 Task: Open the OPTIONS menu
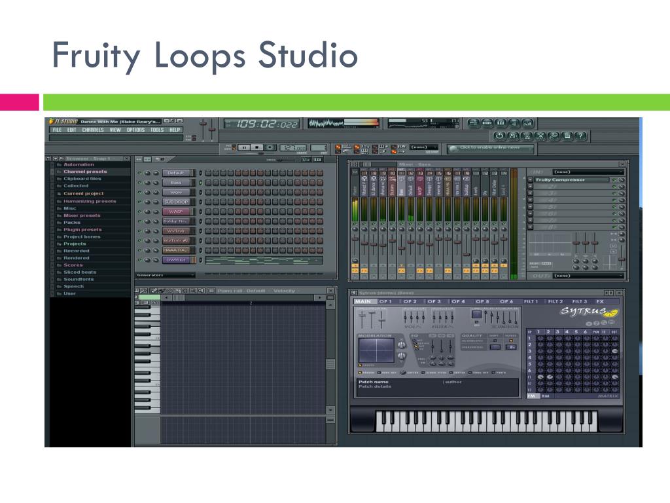[x=135, y=130]
